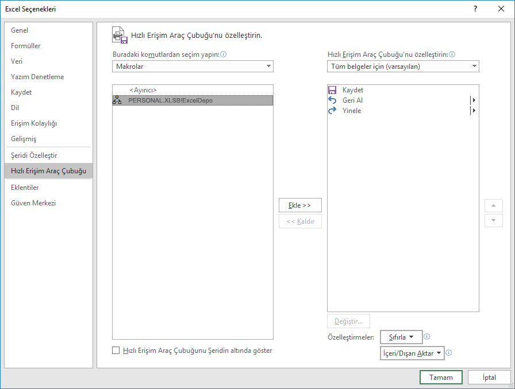Open the Sıfırla dropdown button
Viewport: 515px width, 389px height.
[x=401, y=337]
